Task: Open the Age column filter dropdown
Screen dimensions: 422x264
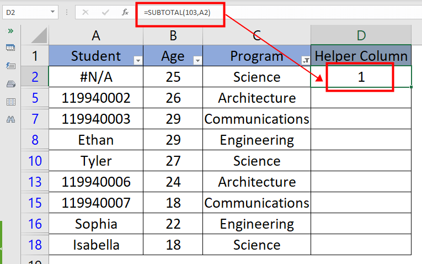Action: 197,60
